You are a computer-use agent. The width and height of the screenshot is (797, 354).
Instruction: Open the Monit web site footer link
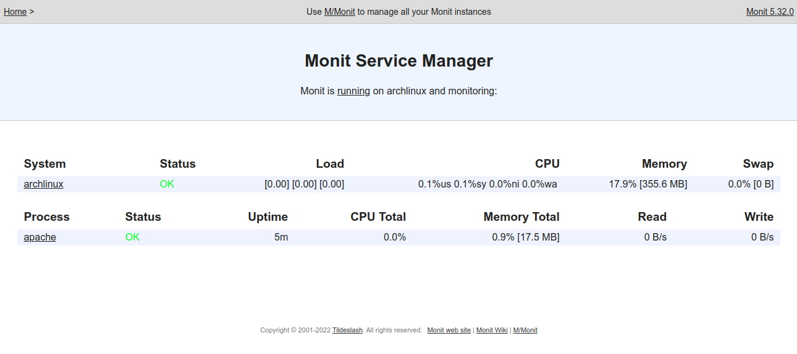pyautogui.click(x=449, y=330)
